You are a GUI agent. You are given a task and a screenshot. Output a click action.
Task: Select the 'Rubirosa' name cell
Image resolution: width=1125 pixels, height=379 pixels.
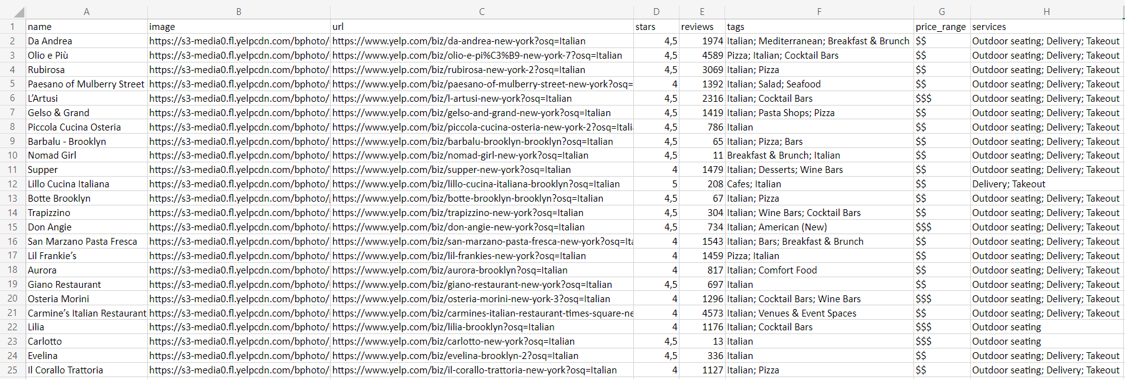click(x=86, y=69)
